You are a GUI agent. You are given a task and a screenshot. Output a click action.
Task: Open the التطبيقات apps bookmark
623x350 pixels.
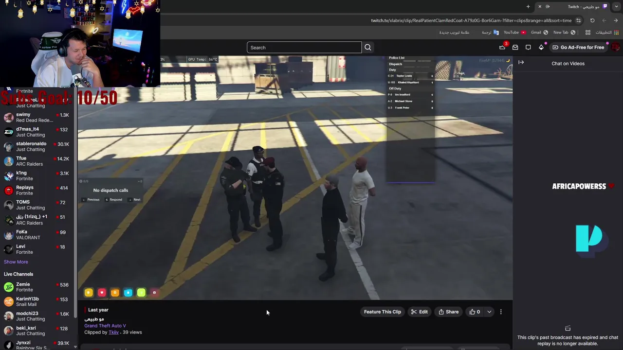pos(607,33)
